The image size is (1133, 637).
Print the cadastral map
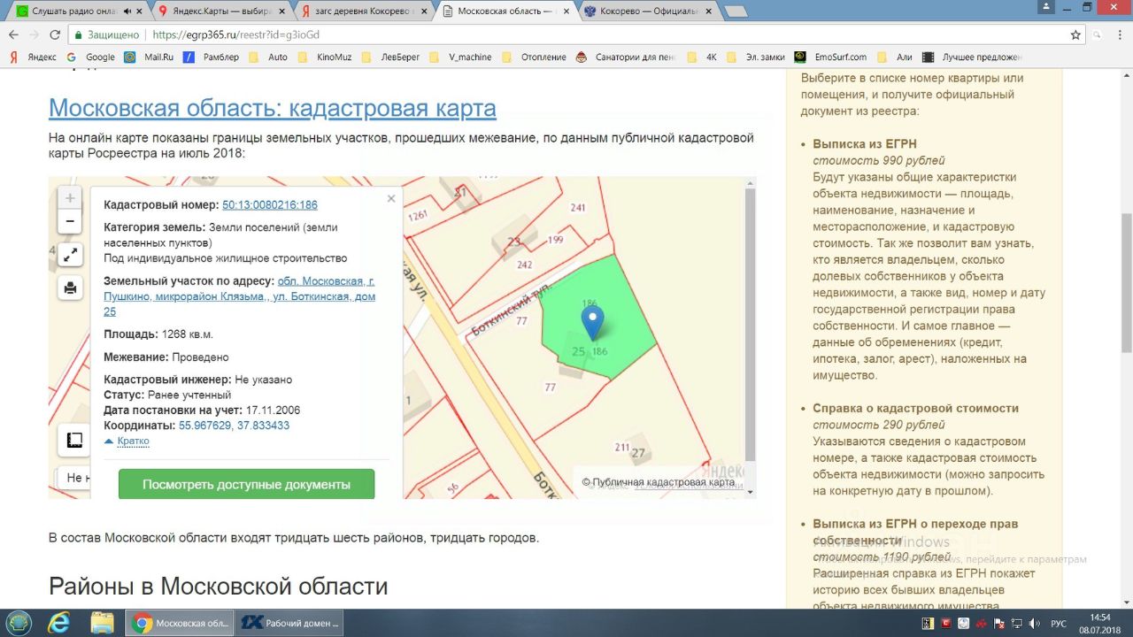(70, 288)
